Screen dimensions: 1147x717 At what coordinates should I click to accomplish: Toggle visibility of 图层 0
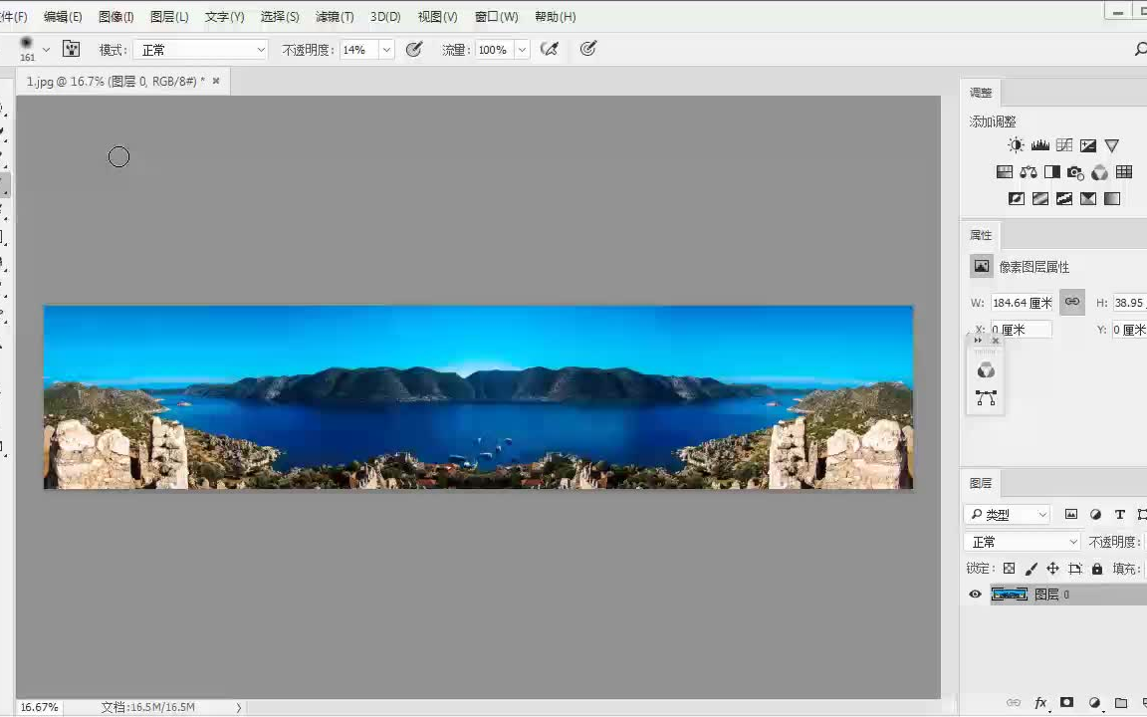(975, 594)
